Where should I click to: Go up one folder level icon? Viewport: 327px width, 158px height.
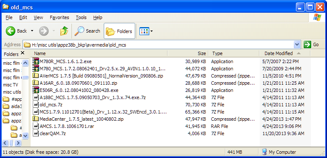coord(64,31)
